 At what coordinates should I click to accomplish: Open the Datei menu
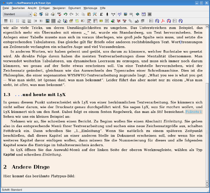(x=6, y=8)
